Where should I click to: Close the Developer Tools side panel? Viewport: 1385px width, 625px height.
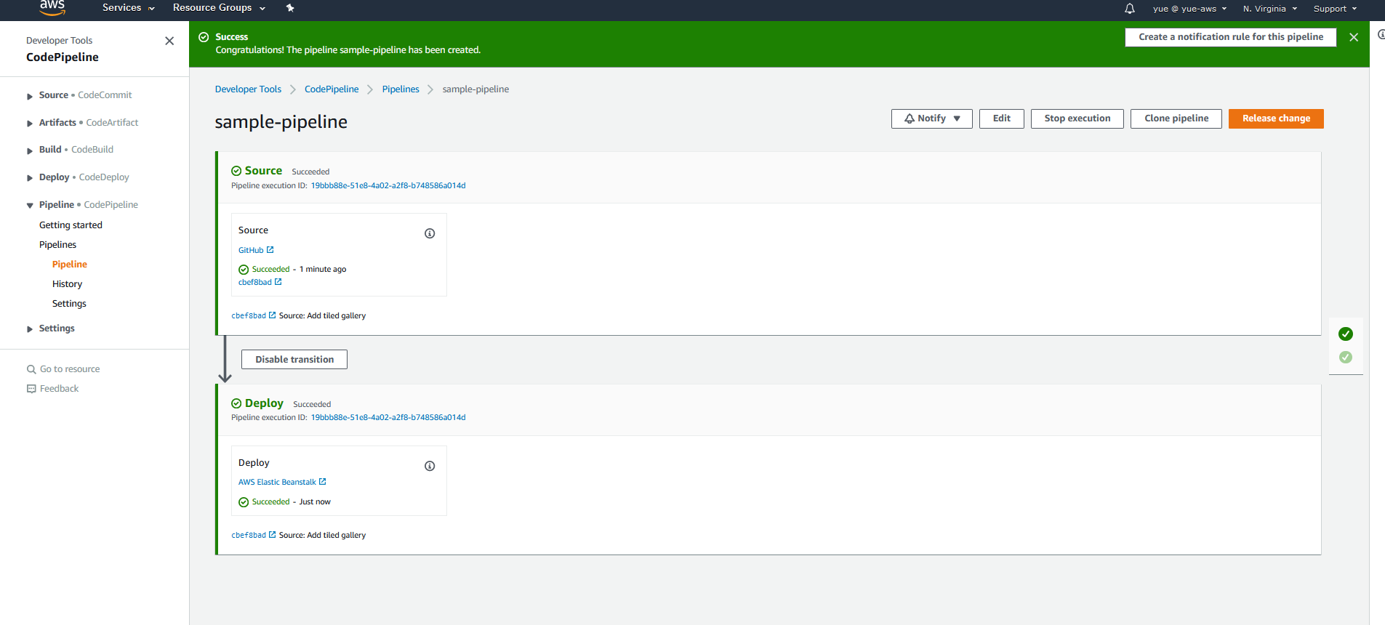[169, 41]
